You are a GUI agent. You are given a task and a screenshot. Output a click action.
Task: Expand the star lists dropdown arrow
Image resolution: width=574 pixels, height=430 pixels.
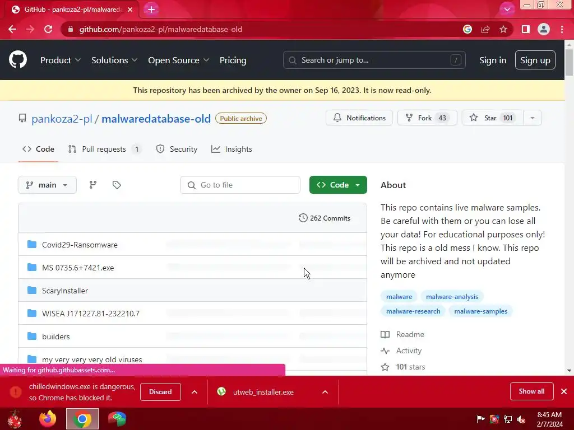click(533, 118)
